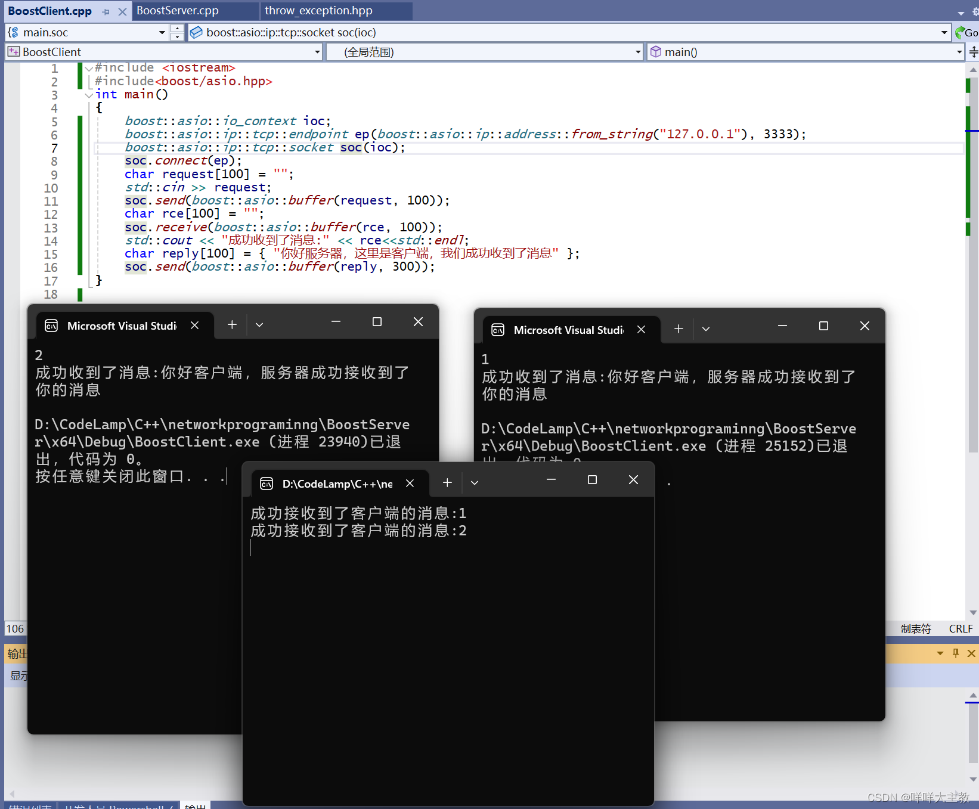Click the project icon beside BoostClient dropdown

[14, 52]
